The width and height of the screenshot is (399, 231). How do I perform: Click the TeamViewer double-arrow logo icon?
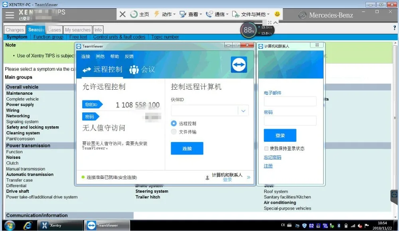(x=239, y=65)
